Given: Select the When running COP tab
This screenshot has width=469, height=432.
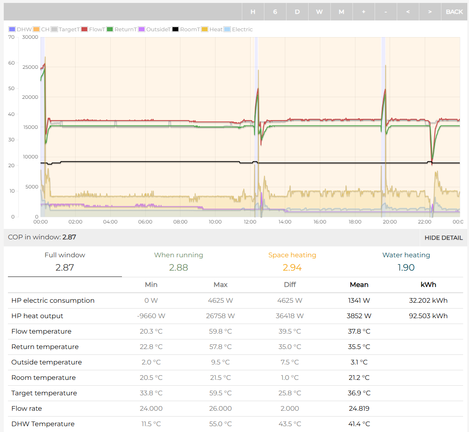Looking at the screenshot, I should coord(178,261).
